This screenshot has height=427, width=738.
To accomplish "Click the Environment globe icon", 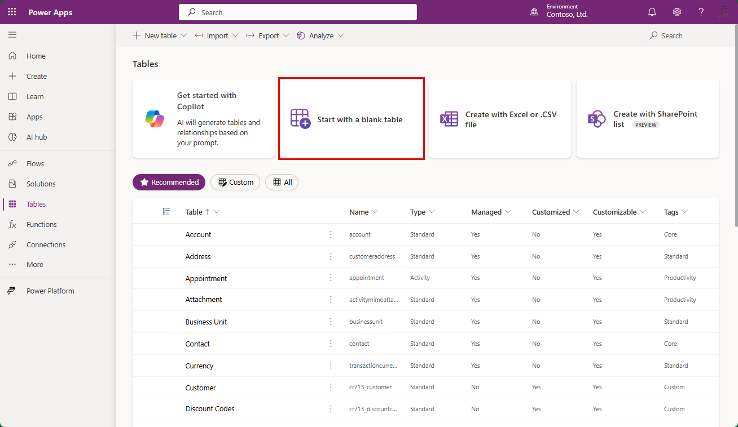I will [534, 12].
